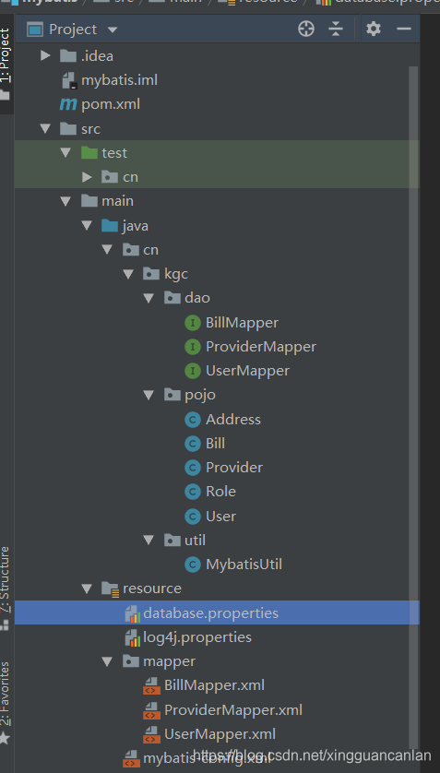Open the Project panel settings gear
Viewport: 440px width, 773px height.
[x=374, y=30]
